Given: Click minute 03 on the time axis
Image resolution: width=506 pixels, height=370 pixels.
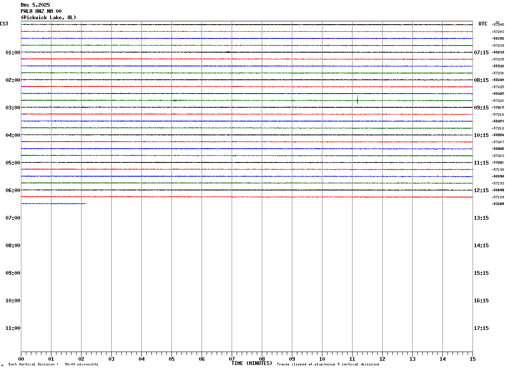Looking at the screenshot, I should click(111, 359).
